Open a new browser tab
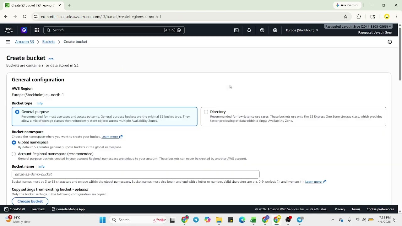 point(69,5)
